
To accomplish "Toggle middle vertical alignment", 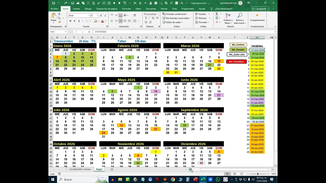I will 116,15.
